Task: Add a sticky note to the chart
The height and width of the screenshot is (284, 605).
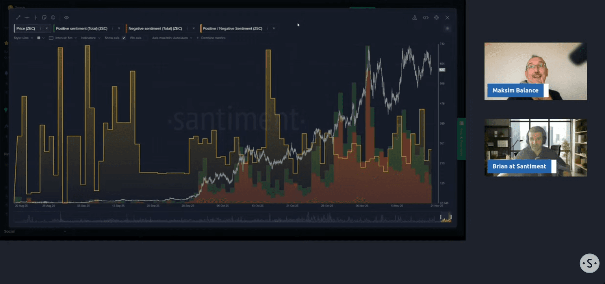Action: click(44, 18)
